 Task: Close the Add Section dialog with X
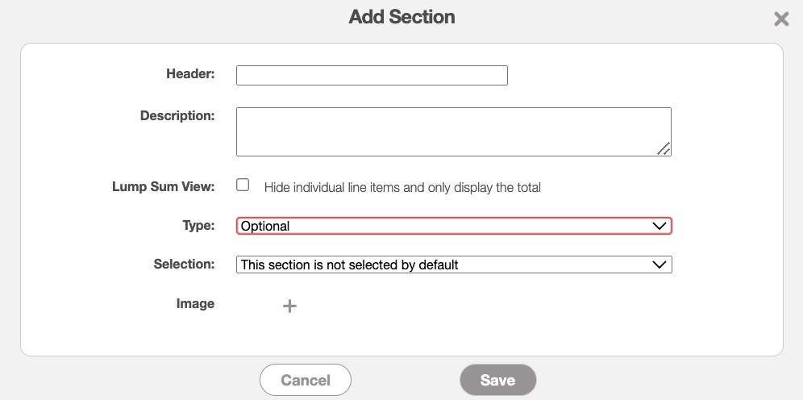click(x=780, y=19)
